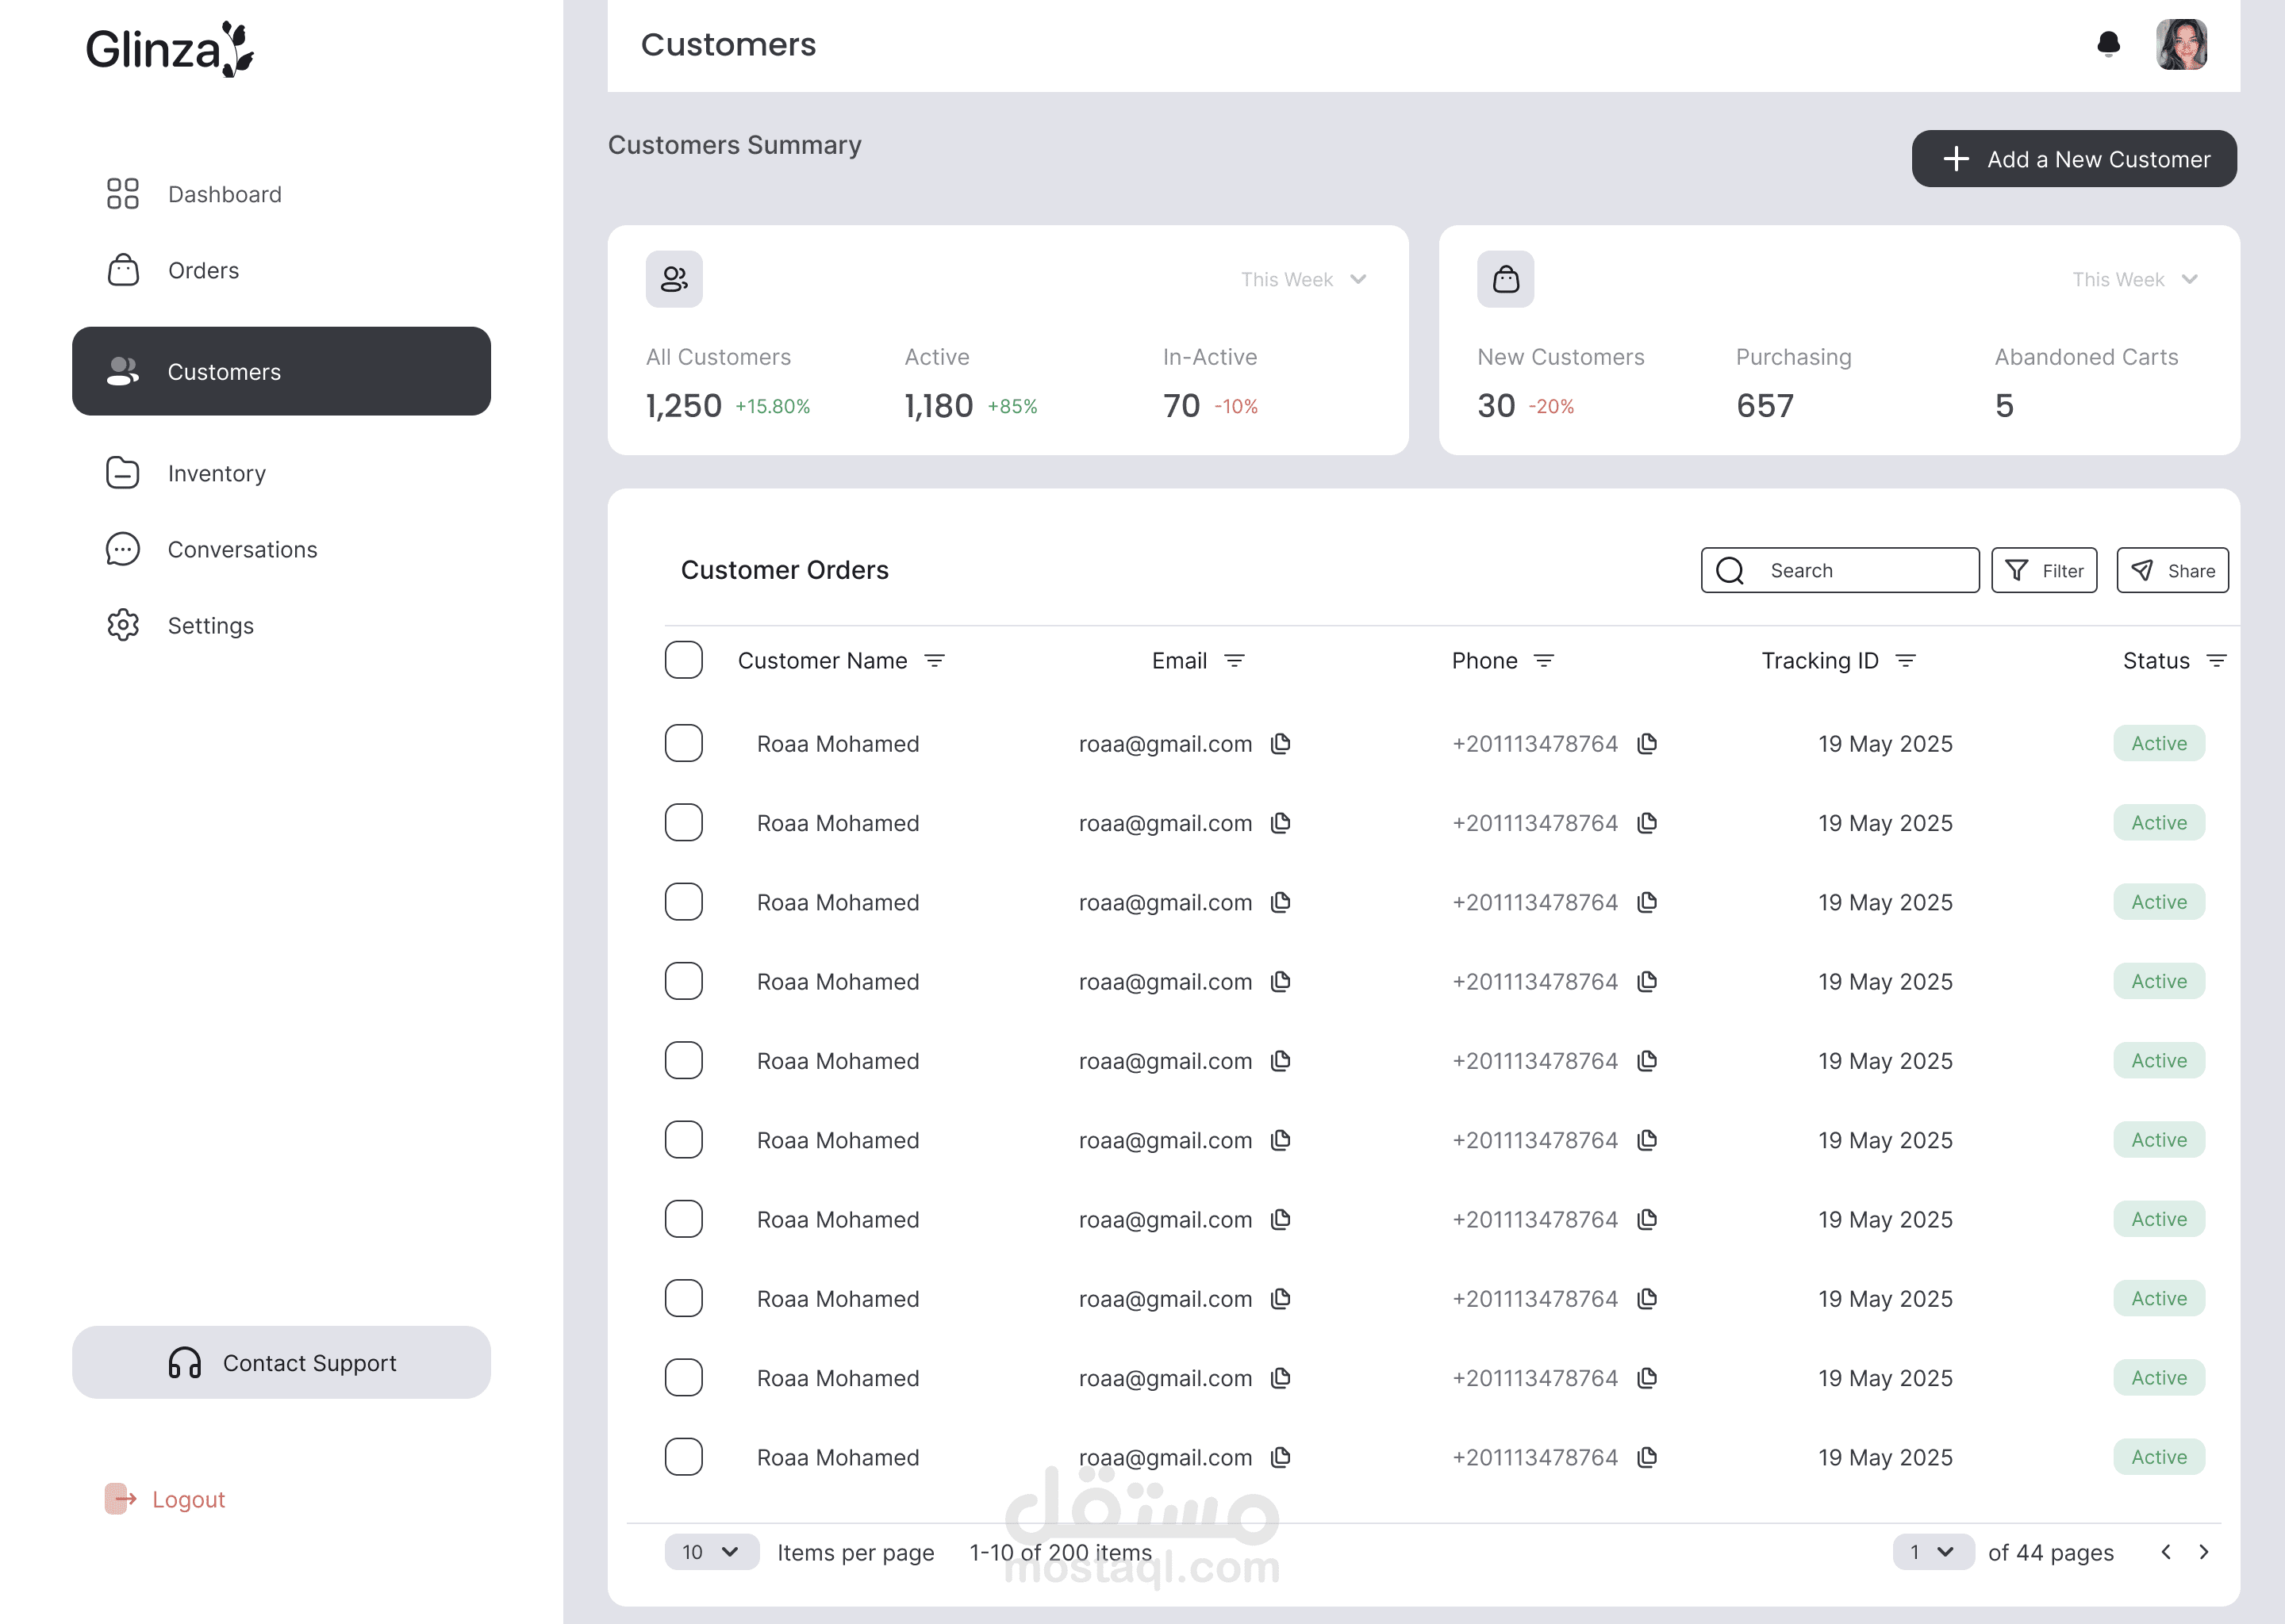Check the fifth customer row checkbox
This screenshot has width=2285, height=1624.
pos(683,1060)
